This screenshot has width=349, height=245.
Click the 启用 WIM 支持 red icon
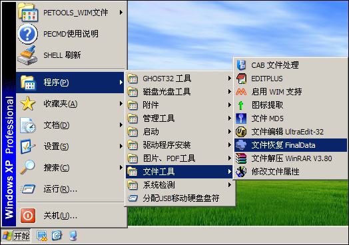click(x=241, y=92)
